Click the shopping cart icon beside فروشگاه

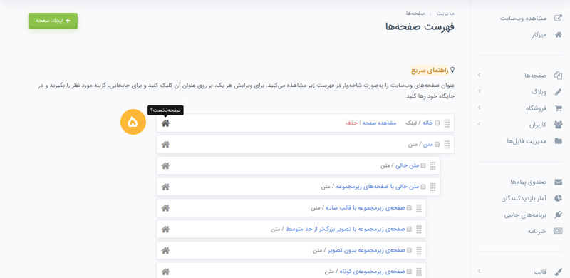coord(558,108)
